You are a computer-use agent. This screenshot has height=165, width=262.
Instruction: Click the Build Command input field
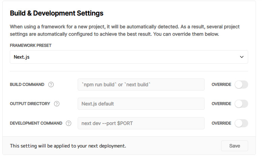[141, 85]
